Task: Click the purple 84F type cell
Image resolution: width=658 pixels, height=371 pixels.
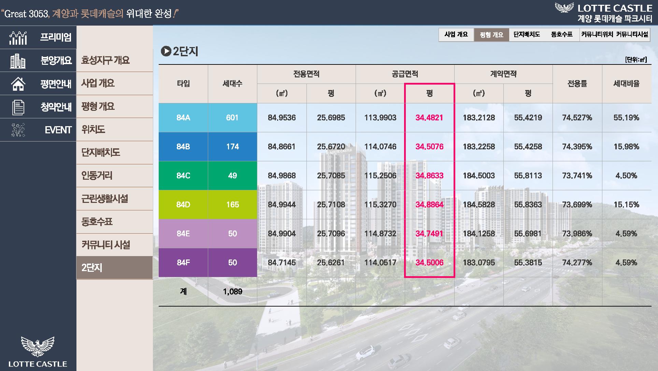Action: click(x=183, y=263)
